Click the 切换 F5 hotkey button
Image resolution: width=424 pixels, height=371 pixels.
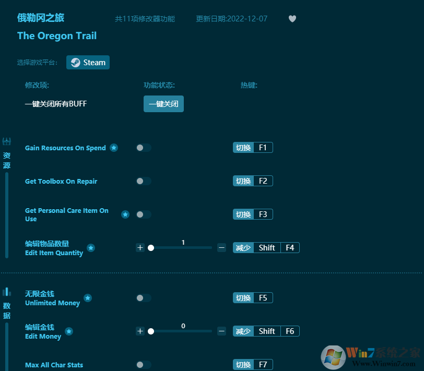tap(253, 298)
